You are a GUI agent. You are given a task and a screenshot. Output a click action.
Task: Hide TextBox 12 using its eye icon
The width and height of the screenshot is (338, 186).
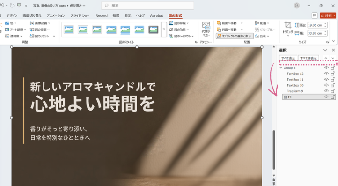[x=326, y=74]
